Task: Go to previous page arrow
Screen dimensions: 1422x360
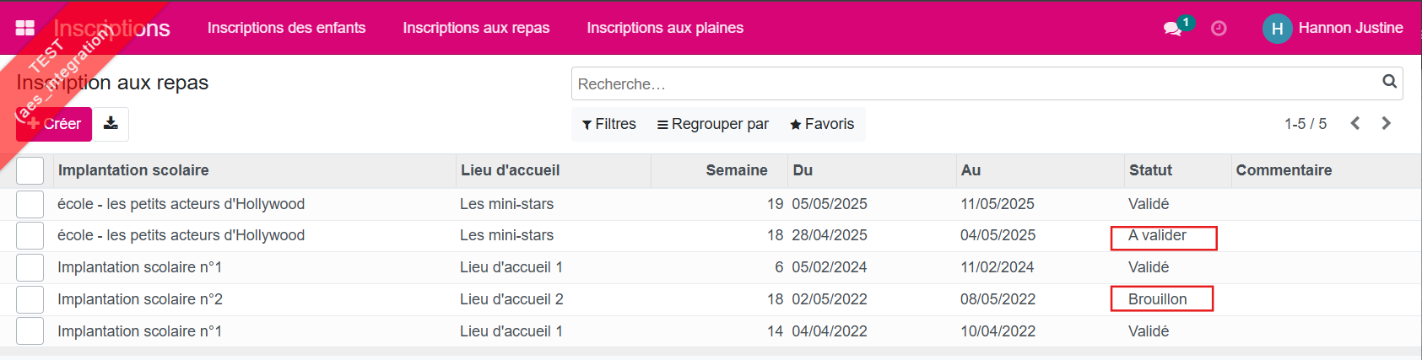Action: pos(1355,123)
